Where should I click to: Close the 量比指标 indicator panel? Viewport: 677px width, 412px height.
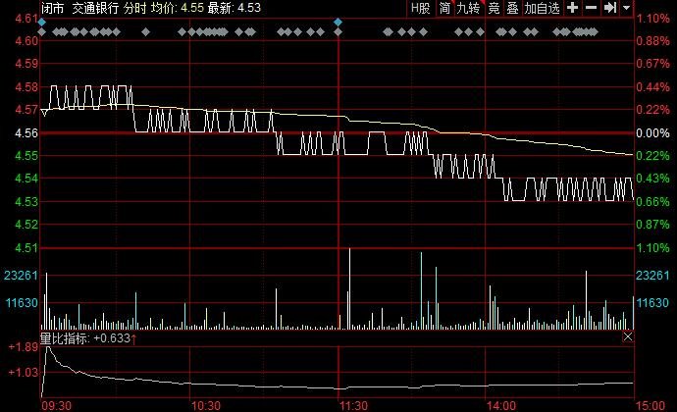pos(628,336)
